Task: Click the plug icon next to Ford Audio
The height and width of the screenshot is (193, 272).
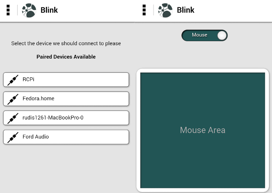Action: pos(13,138)
